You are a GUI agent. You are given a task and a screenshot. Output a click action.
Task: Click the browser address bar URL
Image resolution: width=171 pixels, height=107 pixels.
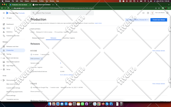tap(54, 8)
